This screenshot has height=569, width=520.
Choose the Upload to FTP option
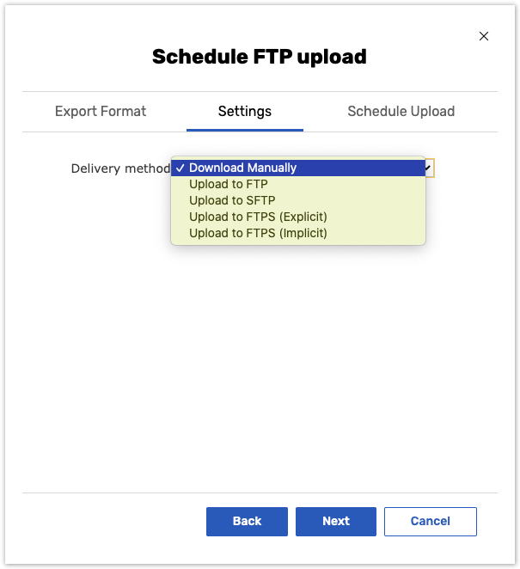[x=229, y=185]
